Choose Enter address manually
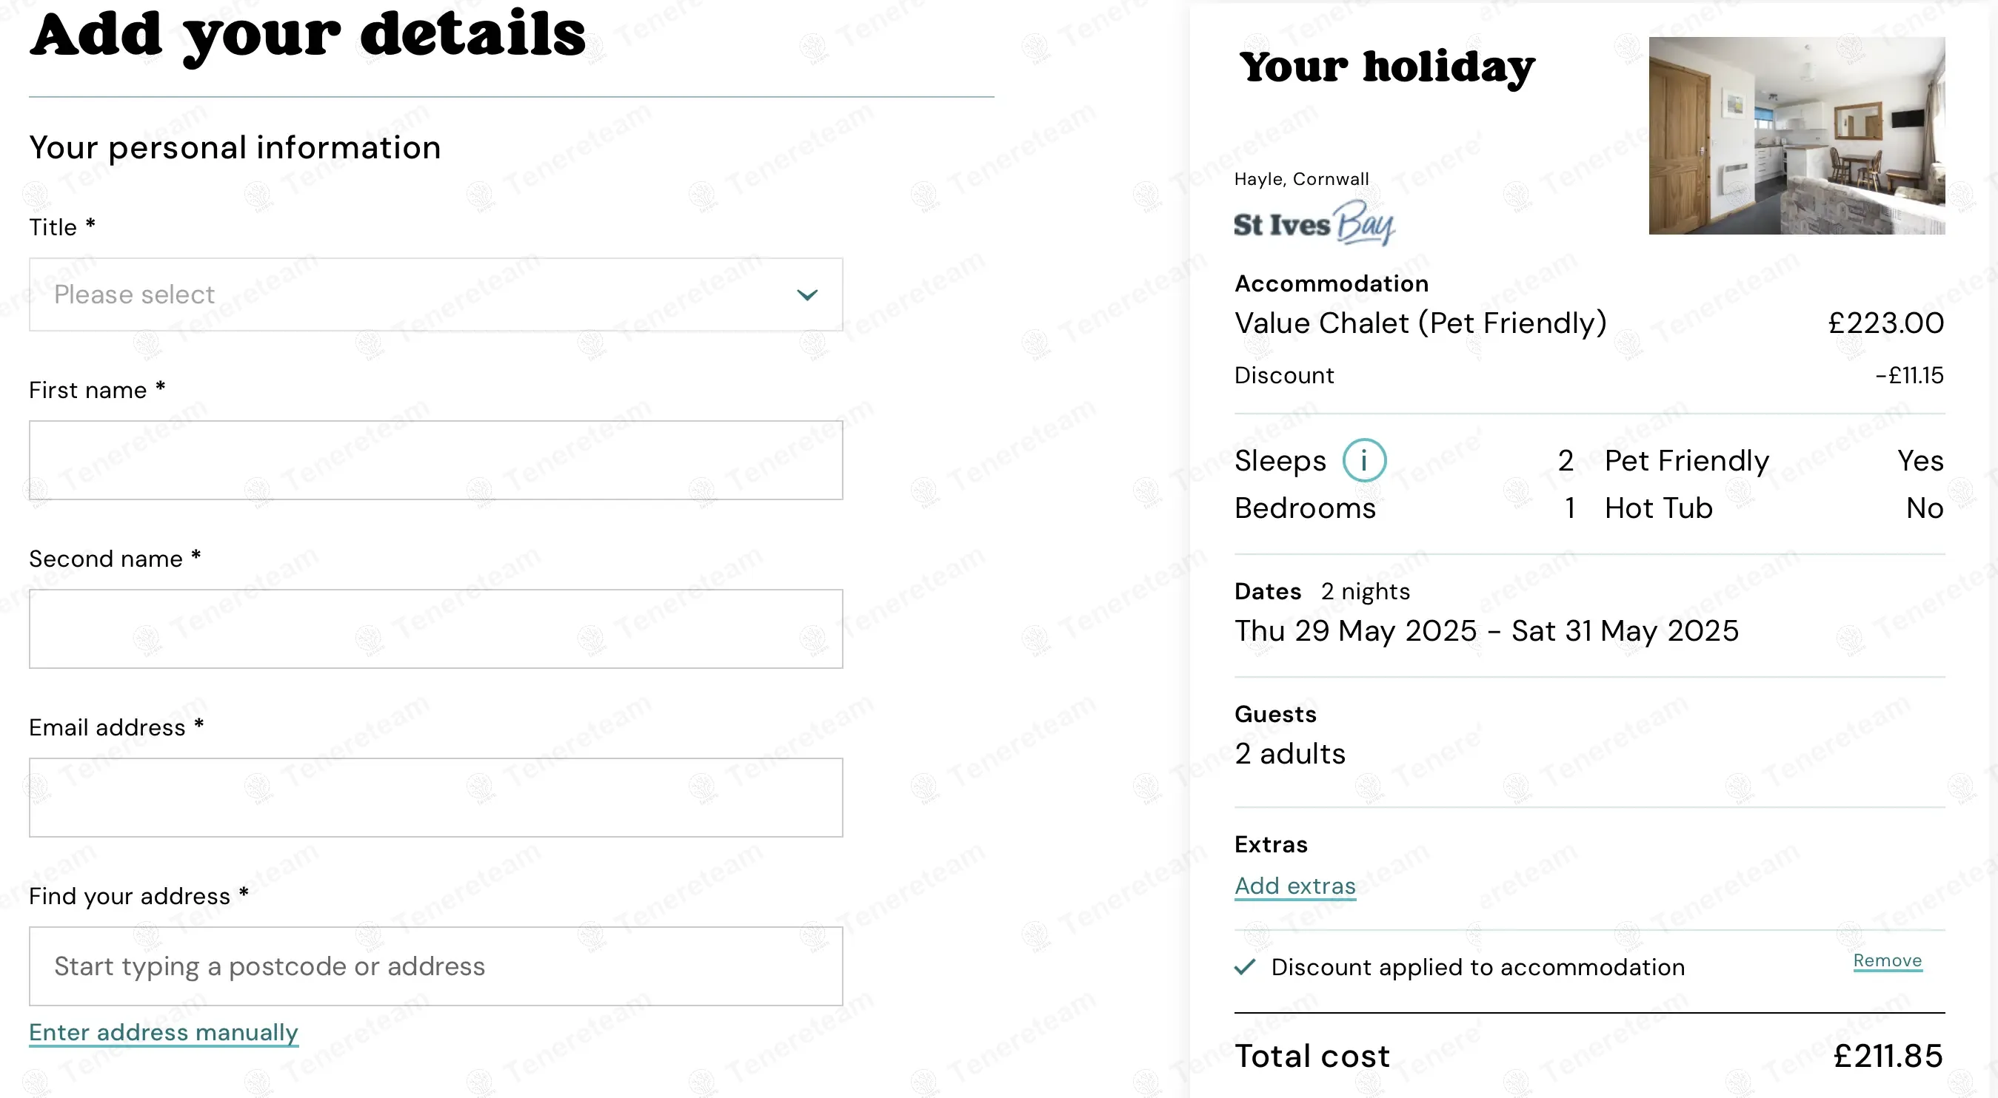The width and height of the screenshot is (1998, 1098). pos(164,1032)
